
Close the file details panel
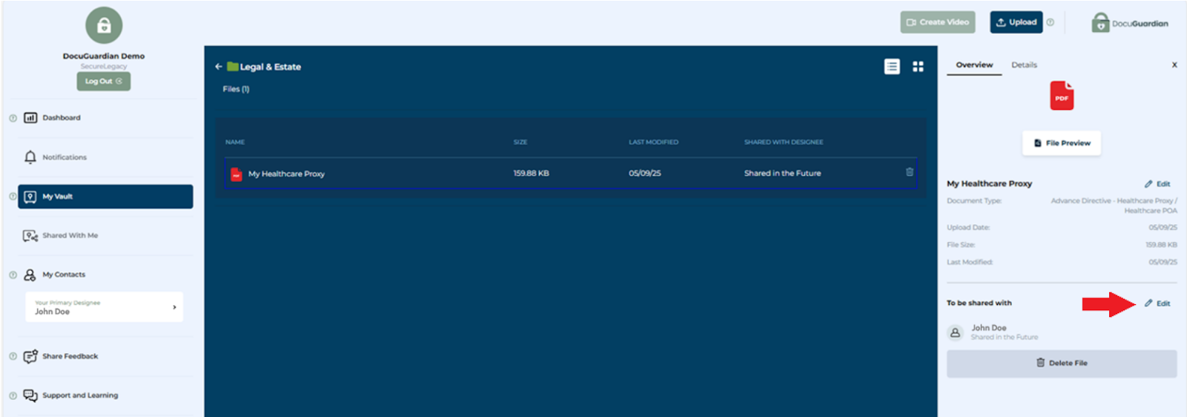point(1174,65)
